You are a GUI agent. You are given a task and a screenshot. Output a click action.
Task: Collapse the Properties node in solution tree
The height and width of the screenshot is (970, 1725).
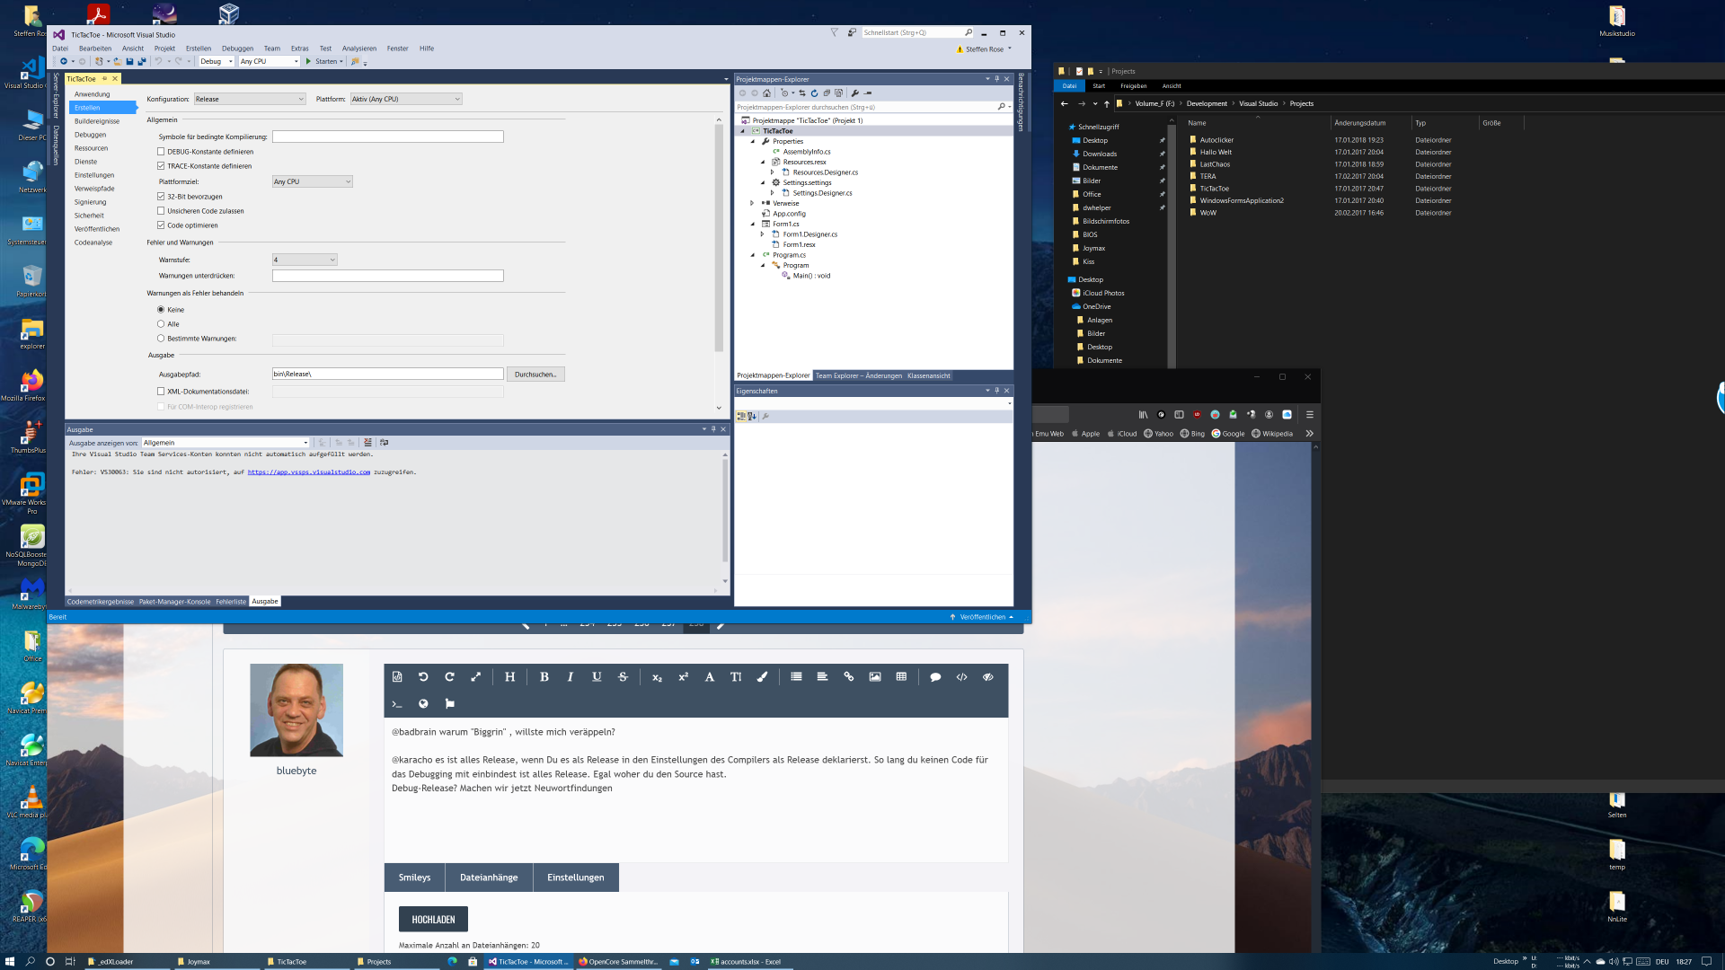pyautogui.click(x=753, y=142)
